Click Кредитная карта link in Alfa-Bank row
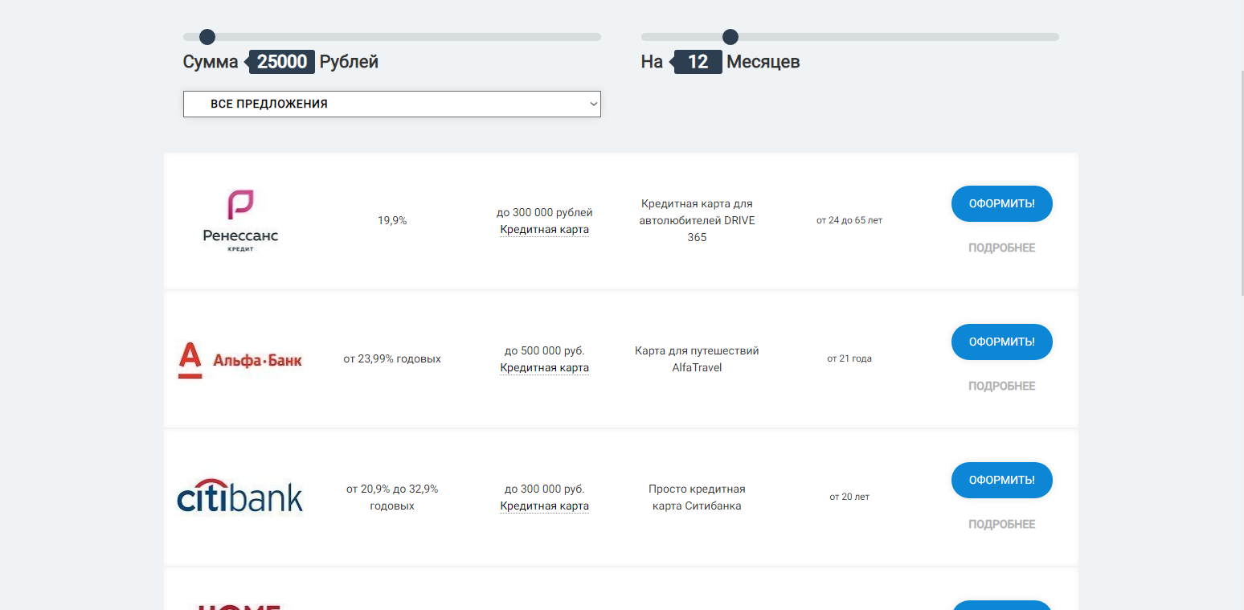Screen dimensions: 1244x610 (545, 368)
